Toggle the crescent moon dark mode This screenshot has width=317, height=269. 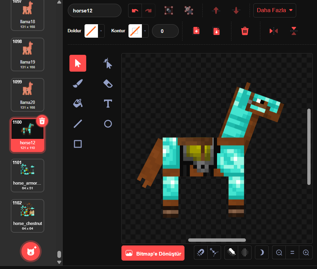(x=262, y=253)
